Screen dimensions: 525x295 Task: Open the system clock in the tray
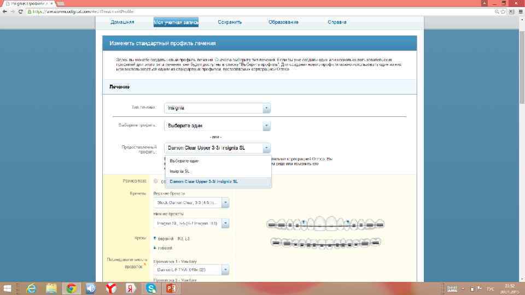(x=510, y=288)
